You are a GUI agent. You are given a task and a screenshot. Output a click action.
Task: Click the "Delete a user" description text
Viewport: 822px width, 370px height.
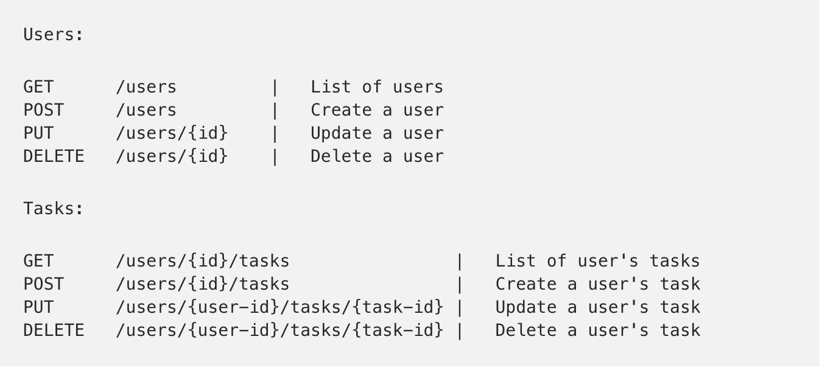[x=377, y=156]
